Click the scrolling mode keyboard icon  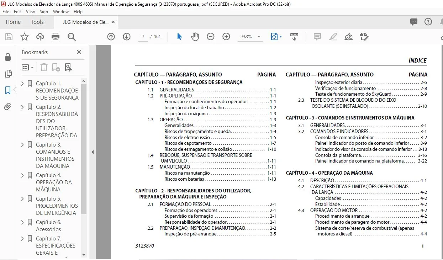pyautogui.click(x=294, y=37)
